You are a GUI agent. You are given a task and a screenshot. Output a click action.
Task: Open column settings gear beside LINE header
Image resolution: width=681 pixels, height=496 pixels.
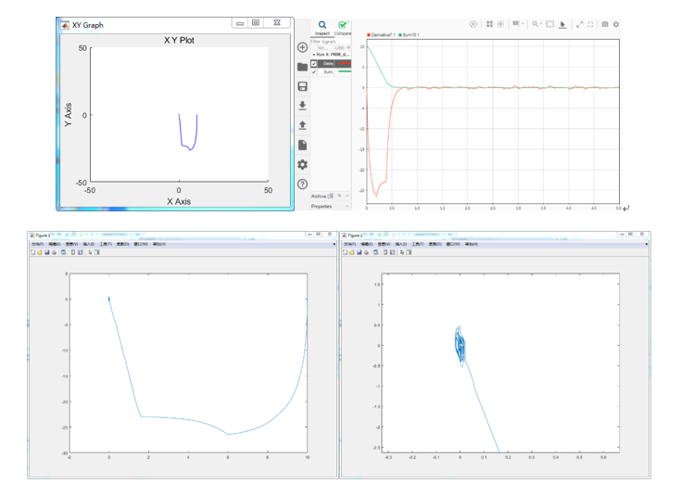[348, 47]
